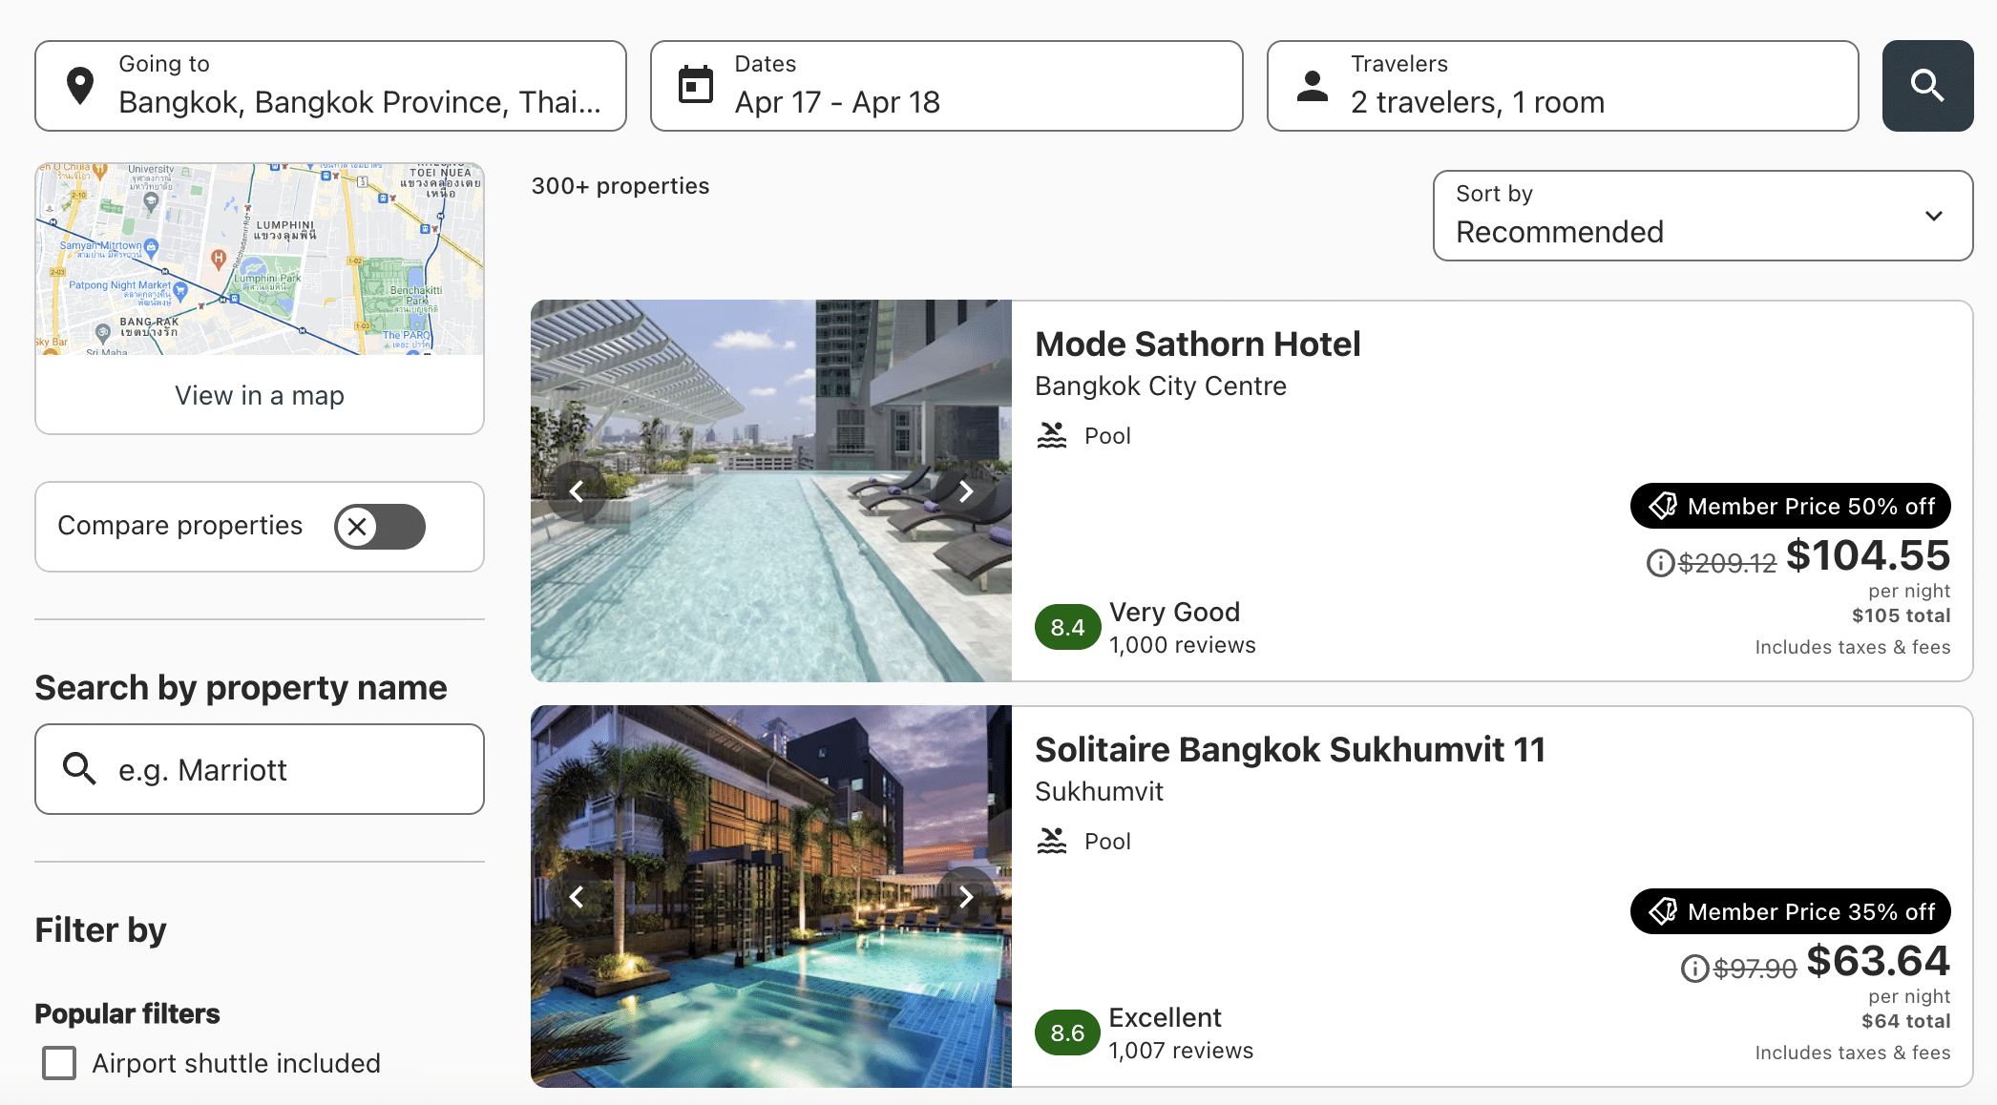Open the Sort by Recommended dropdown

[x=1702, y=216]
